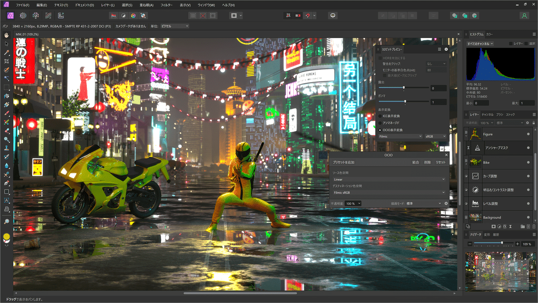Select the Crop tool
This screenshot has height=303, width=538.
coord(6,61)
